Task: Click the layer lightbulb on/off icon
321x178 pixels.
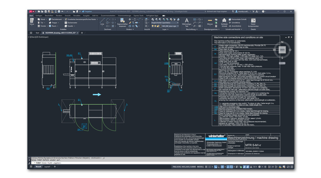Action: pyautogui.click(x=153, y=26)
